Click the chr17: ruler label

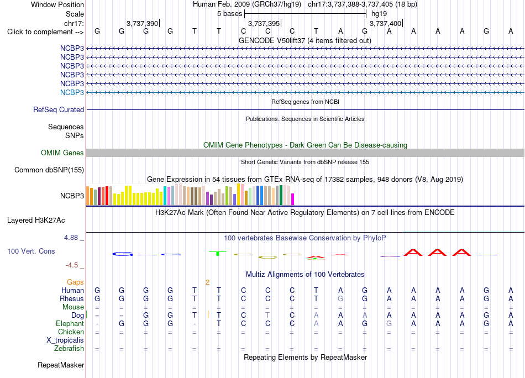click(74, 23)
